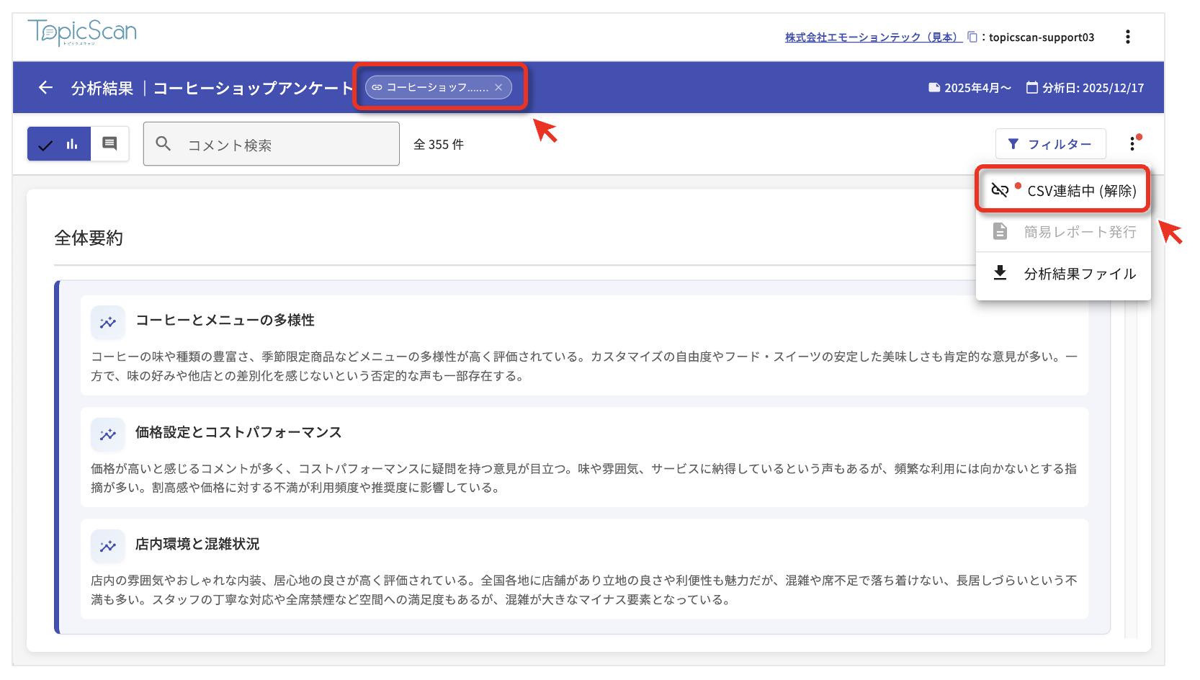The image size is (1200, 680).
Task: Remove the コーヒーショップ linked chip with X
Action: pyautogui.click(x=498, y=87)
